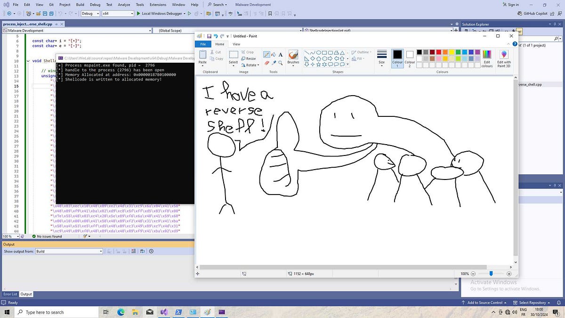This screenshot has width=565, height=318.
Task: Click the Start Without Debugging play outline icon
Action: (189, 14)
